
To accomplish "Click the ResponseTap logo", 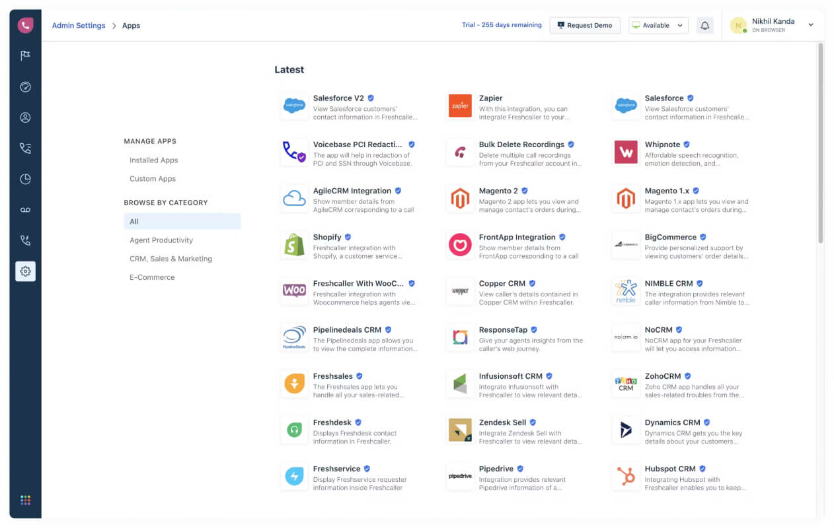I will point(459,337).
